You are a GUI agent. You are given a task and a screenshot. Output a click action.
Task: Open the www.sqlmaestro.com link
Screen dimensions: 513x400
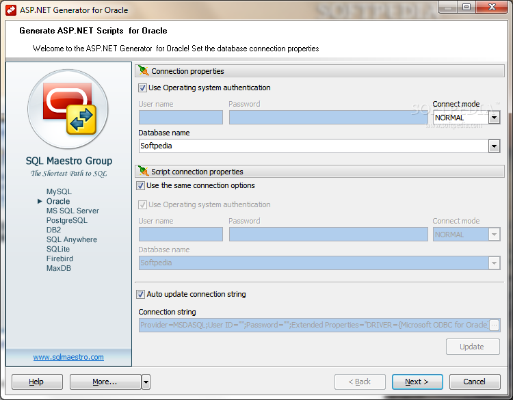pos(68,357)
